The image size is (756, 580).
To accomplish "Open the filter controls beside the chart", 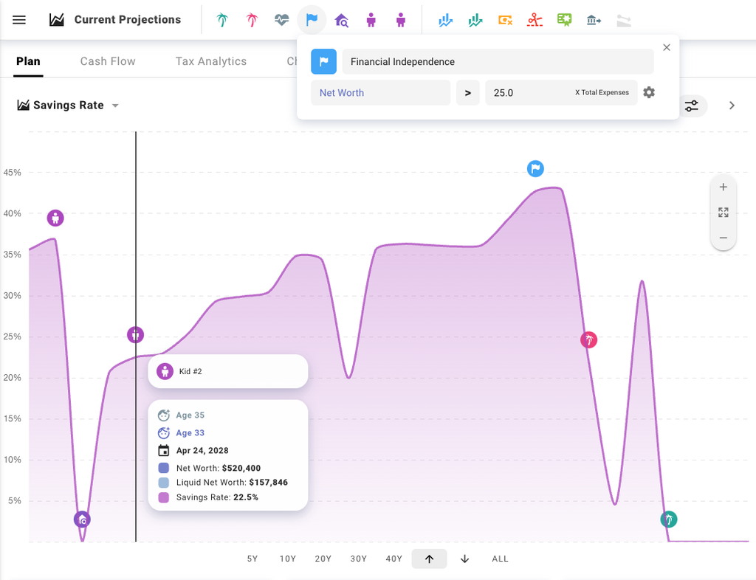I will pyautogui.click(x=692, y=106).
